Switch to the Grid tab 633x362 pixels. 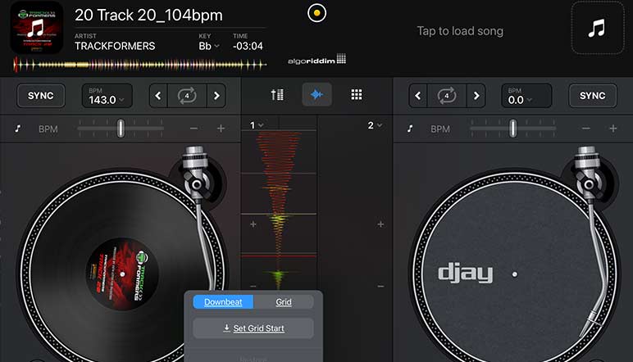284,302
